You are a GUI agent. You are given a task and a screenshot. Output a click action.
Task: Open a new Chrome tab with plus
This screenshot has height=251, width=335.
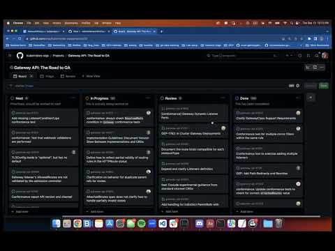(x=161, y=31)
